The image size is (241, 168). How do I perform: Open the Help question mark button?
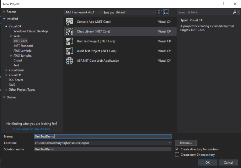point(224,4)
